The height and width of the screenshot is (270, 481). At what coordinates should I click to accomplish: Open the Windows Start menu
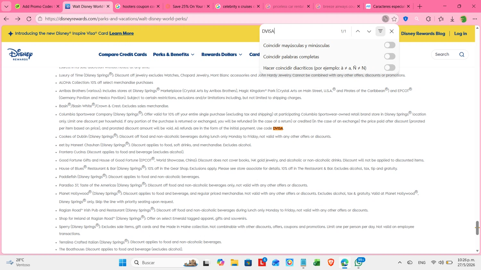(122, 263)
